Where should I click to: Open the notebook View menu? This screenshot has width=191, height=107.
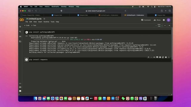35,22
